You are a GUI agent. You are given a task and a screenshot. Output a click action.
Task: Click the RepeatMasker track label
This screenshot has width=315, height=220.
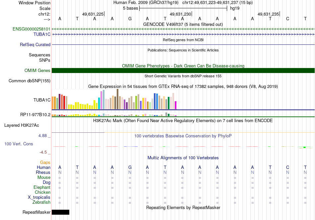(x=36, y=212)
